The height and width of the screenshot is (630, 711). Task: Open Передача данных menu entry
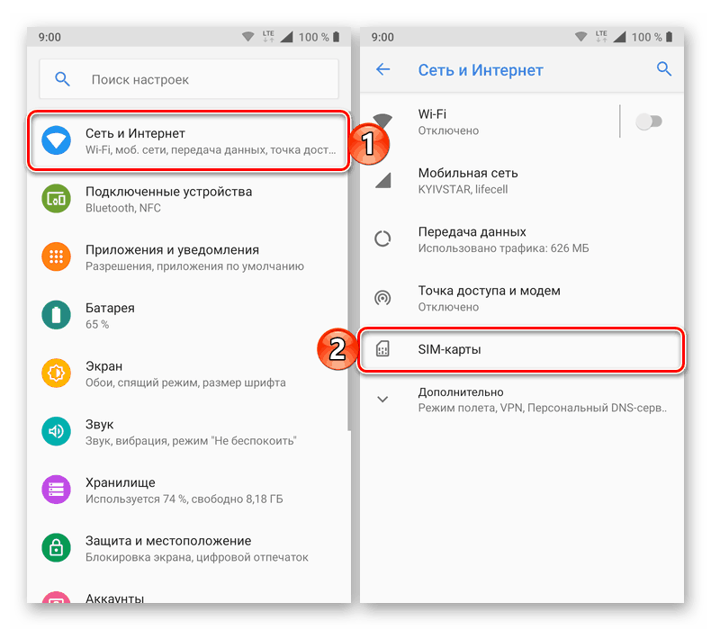point(521,239)
